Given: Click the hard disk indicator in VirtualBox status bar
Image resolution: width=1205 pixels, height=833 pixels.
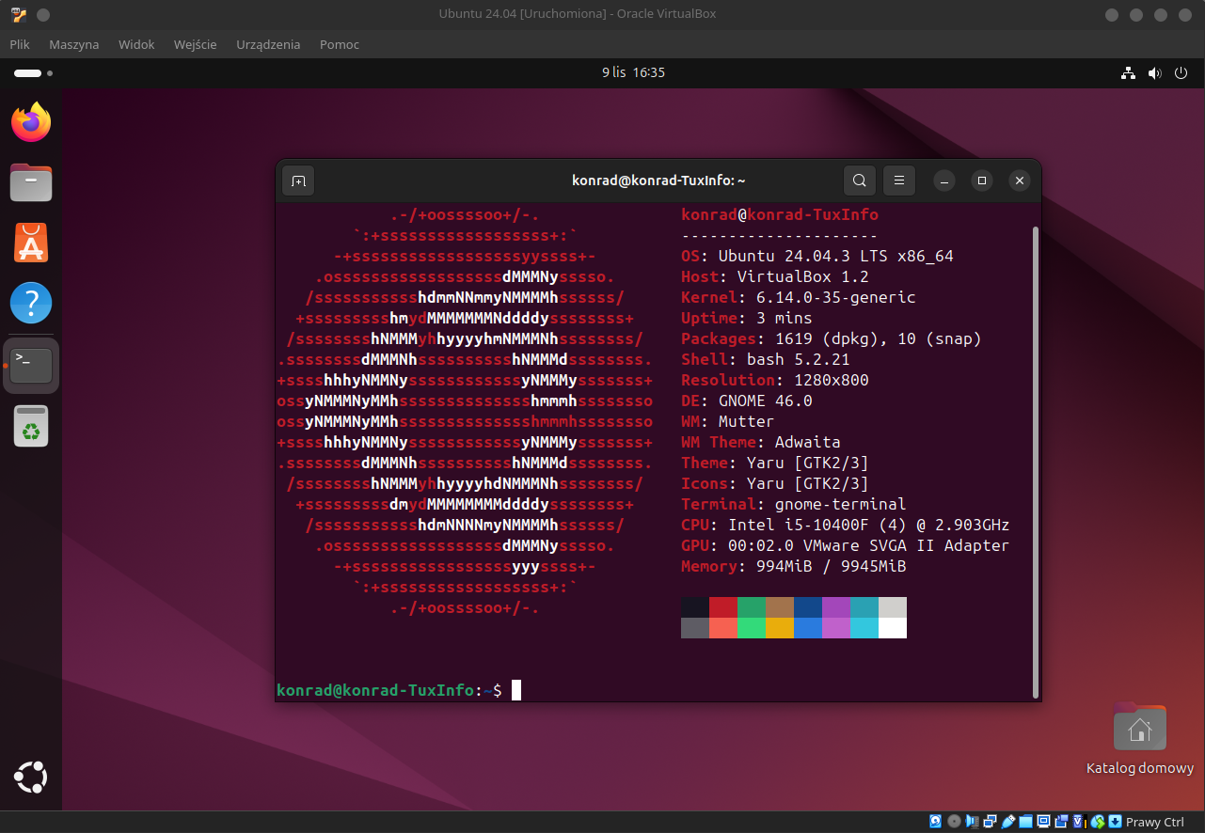Looking at the screenshot, I should [935, 822].
